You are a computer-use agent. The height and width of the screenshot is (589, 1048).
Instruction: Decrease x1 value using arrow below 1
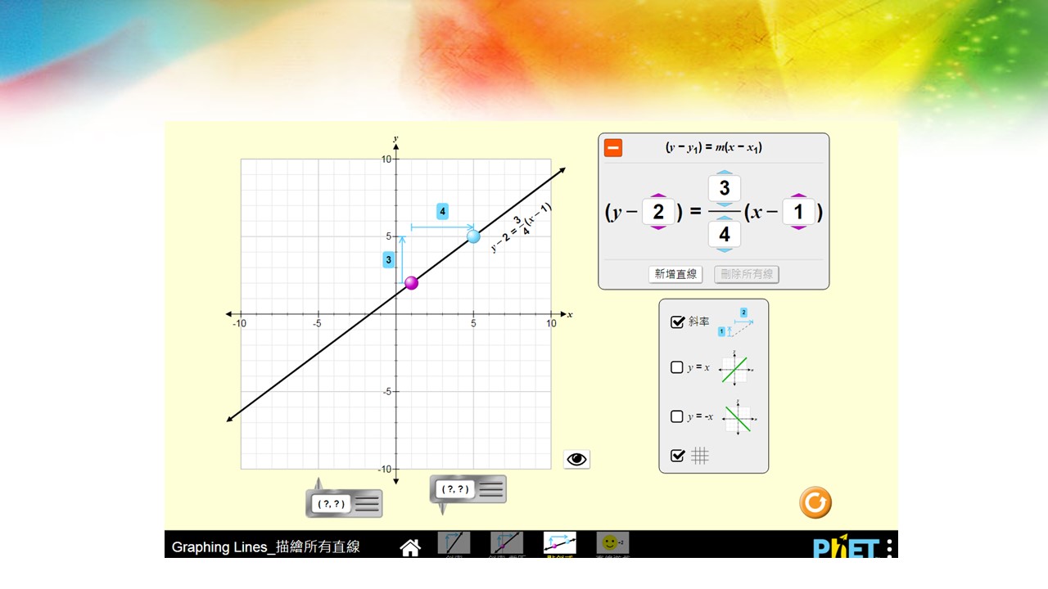(799, 227)
